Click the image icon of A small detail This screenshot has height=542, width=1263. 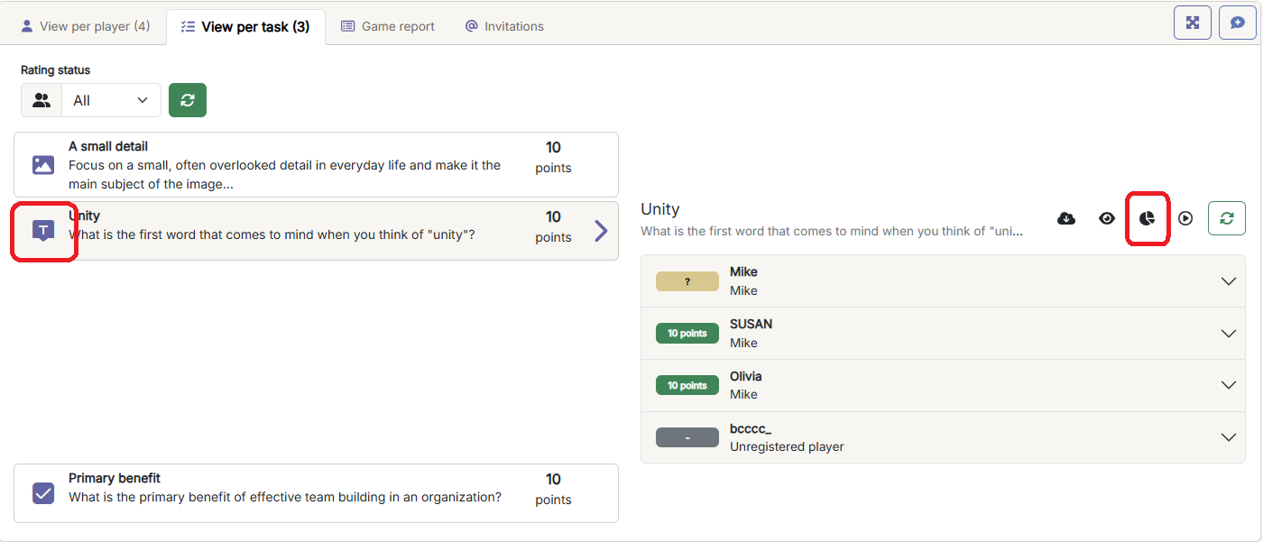[43, 165]
